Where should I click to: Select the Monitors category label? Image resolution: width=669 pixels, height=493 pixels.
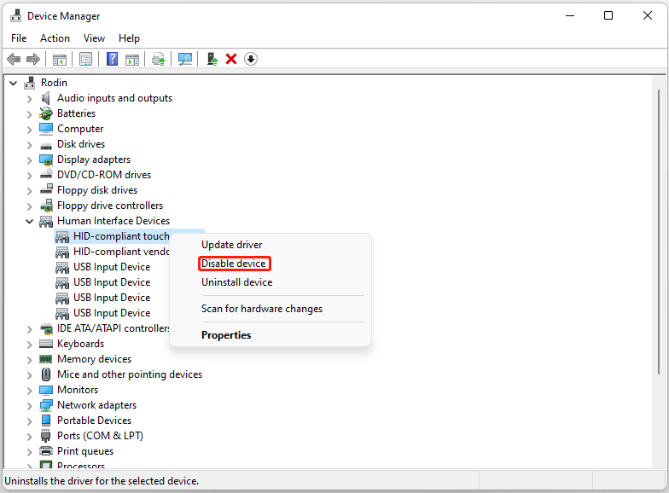[x=77, y=390]
